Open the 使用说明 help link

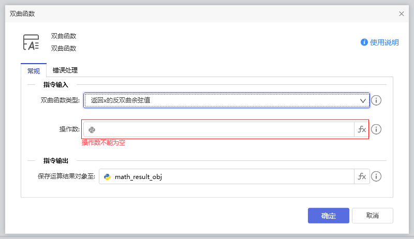point(385,42)
